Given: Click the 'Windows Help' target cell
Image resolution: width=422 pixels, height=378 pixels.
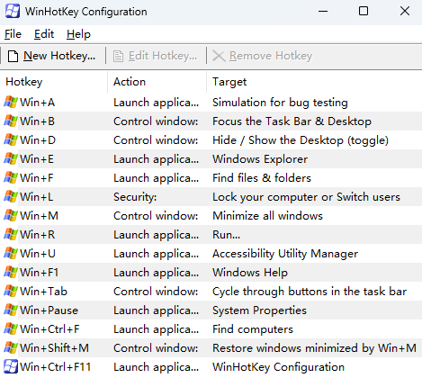Looking at the screenshot, I should coord(250,273).
